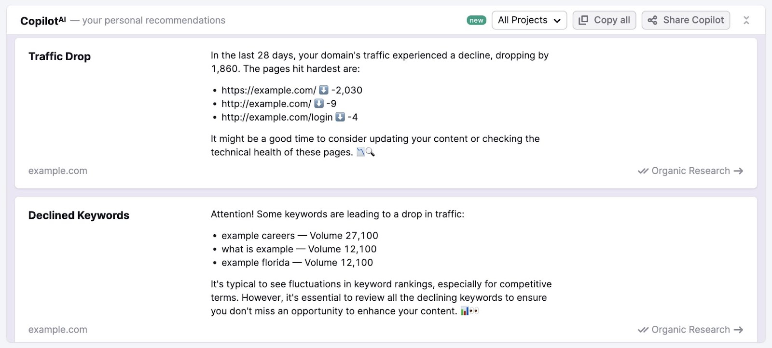Open the All Projects dropdown
This screenshot has height=348, width=772.
click(529, 20)
